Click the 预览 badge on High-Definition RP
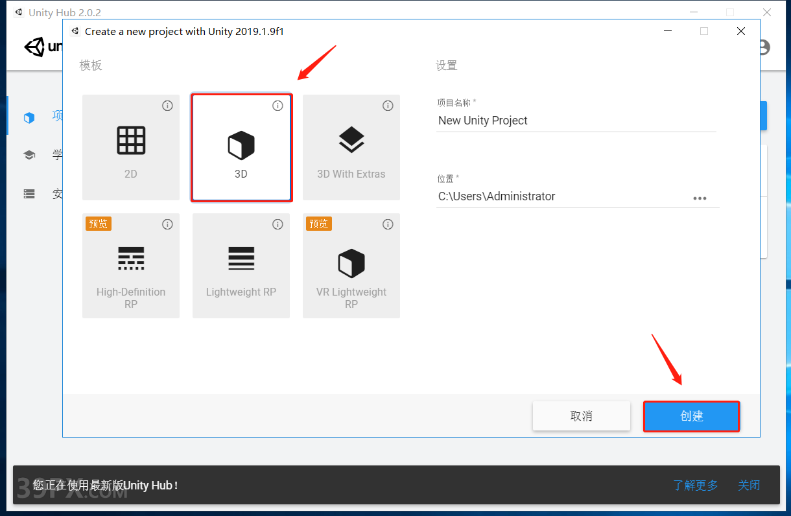Screen dimensions: 791x516 pos(99,224)
